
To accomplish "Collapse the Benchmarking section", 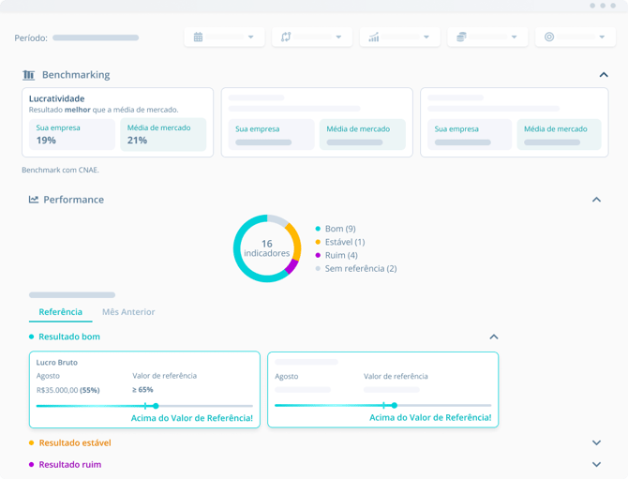I will (604, 75).
